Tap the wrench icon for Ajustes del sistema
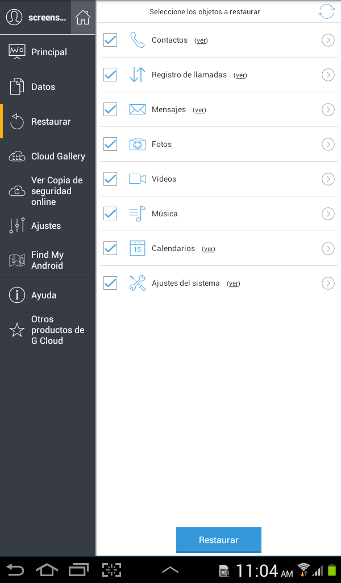Viewport: 341px width, 583px height. point(137,283)
